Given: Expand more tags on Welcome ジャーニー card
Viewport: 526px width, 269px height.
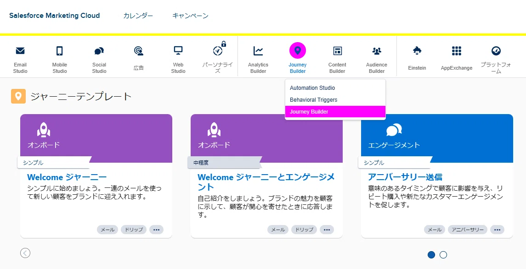Looking at the screenshot, I should click(x=156, y=230).
